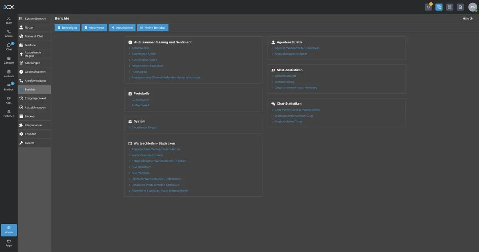Open the SLA-Verstöße report

141,173
